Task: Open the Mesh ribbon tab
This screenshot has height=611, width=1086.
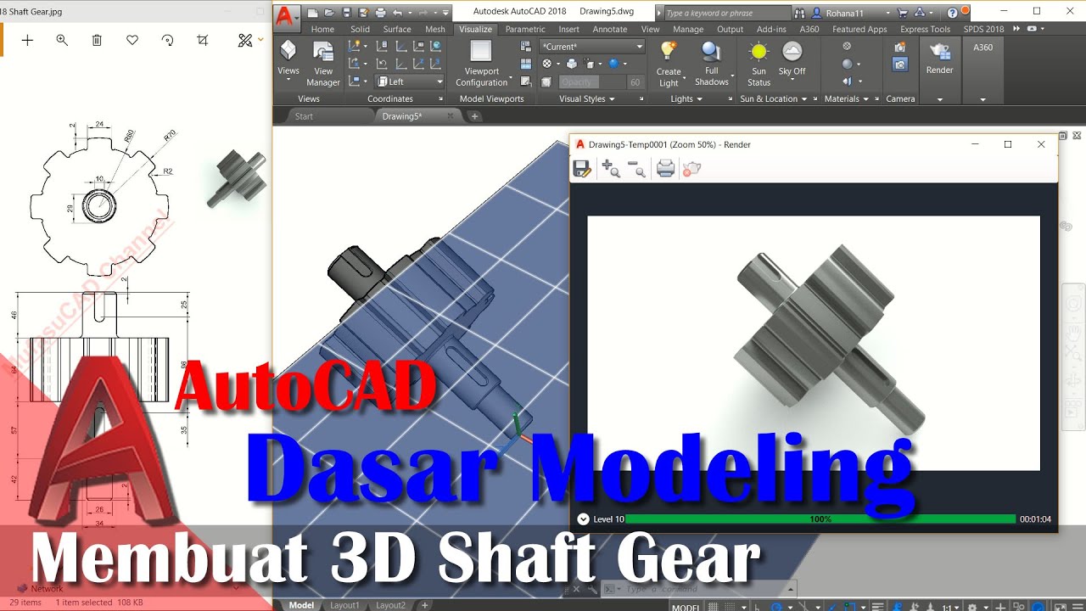Action: tap(435, 29)
